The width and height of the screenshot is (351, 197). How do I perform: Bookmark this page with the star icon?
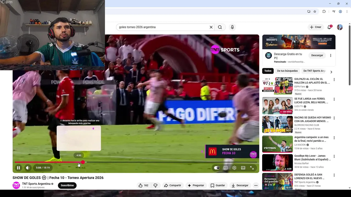(315, 11)
